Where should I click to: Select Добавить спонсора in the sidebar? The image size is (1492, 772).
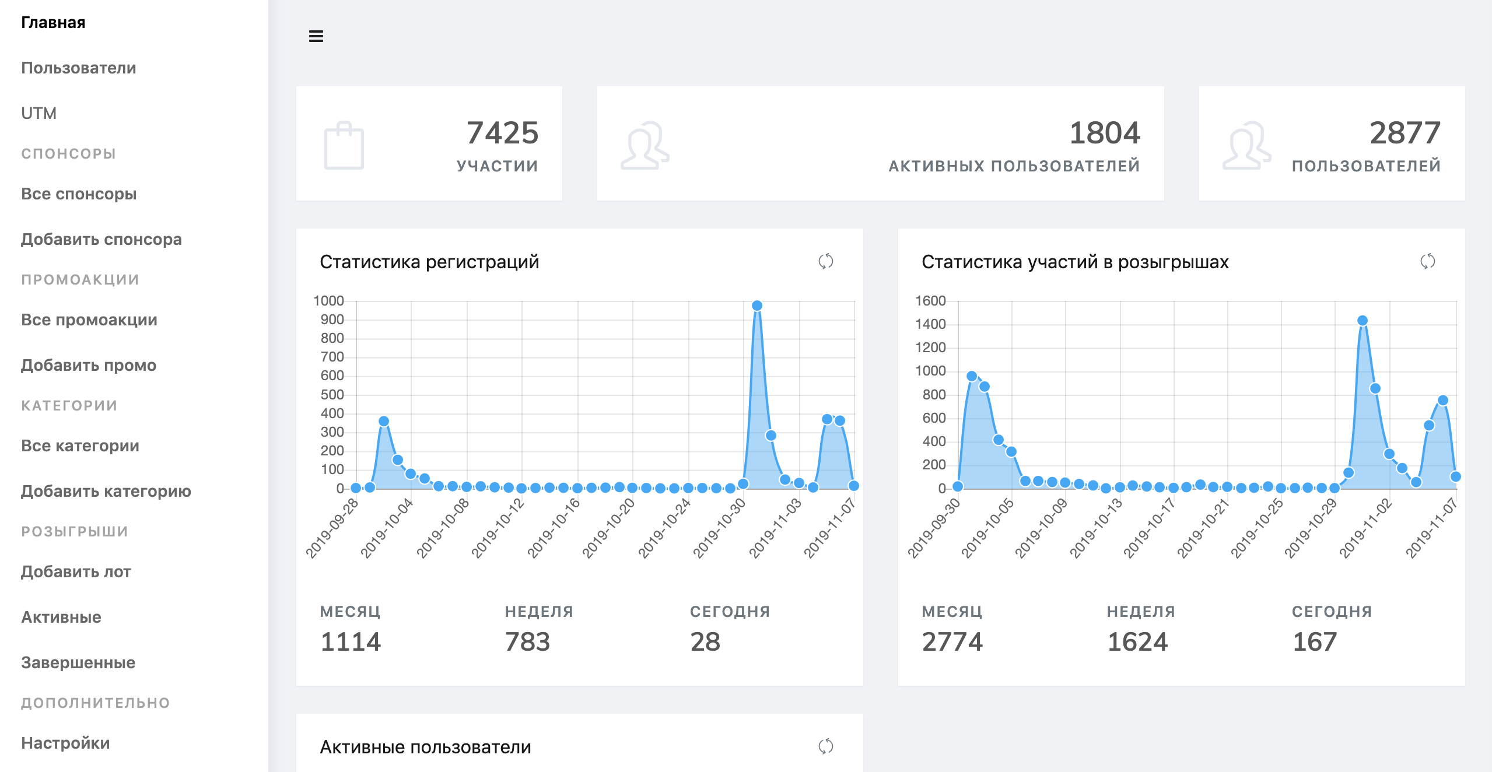coord(101,239)
